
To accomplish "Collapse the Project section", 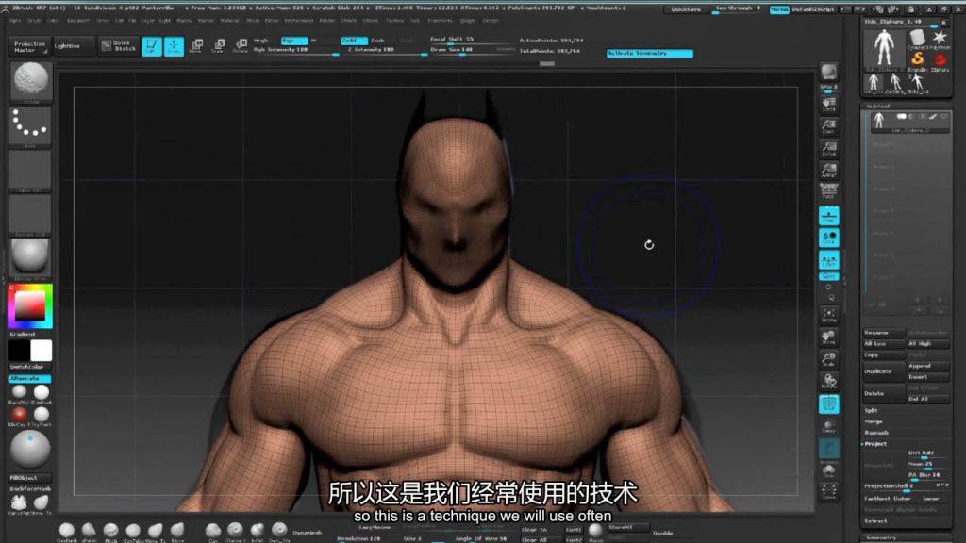I will pos(875,444).
